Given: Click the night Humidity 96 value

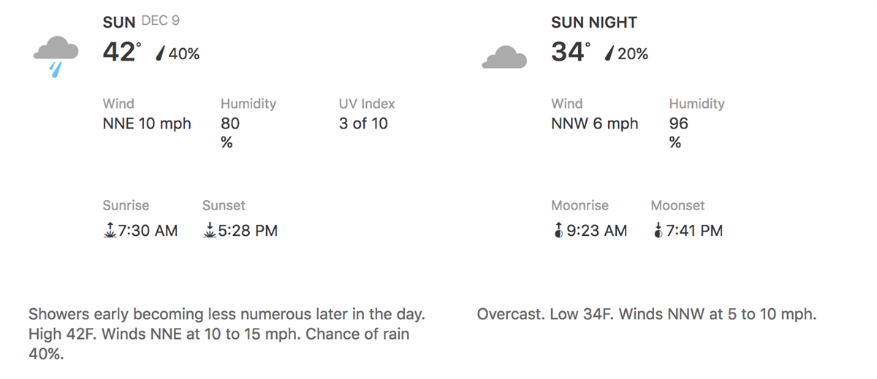Looking at the screenshot, I should pos(679,132).
